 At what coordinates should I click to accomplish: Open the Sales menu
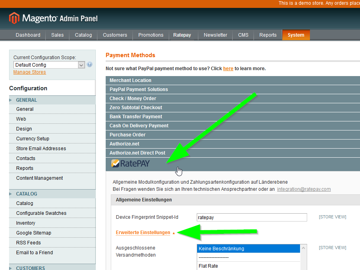point(57,35)
